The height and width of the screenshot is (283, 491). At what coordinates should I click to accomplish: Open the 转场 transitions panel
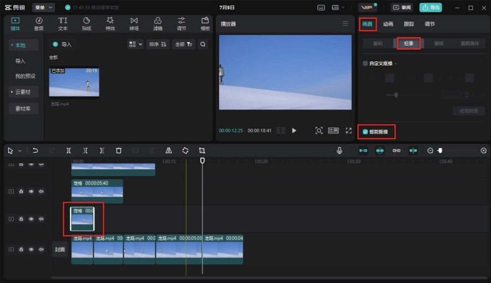[x=134, y=24]
